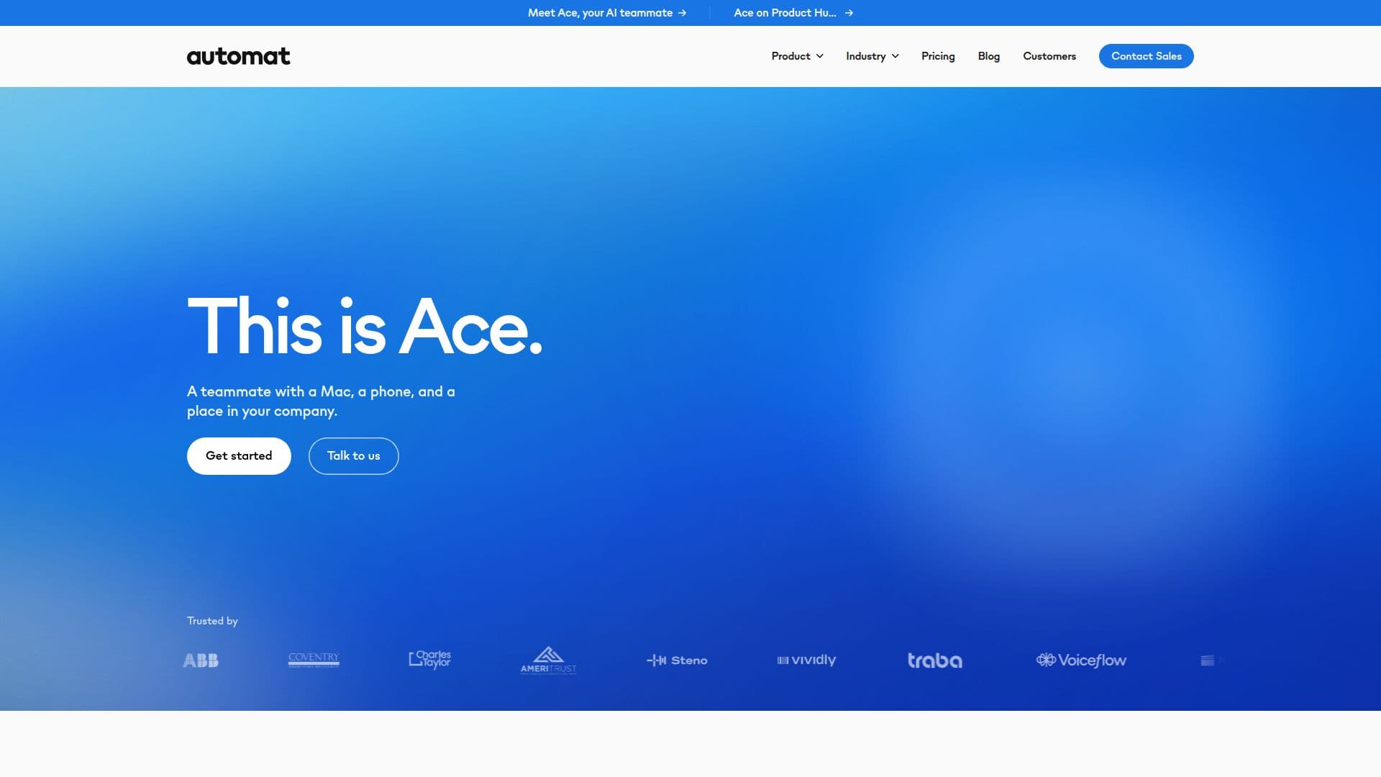Click the automat logo
Image resolution: width=1381 pixels, height=777 pixels.
click(x=238, y=56)
